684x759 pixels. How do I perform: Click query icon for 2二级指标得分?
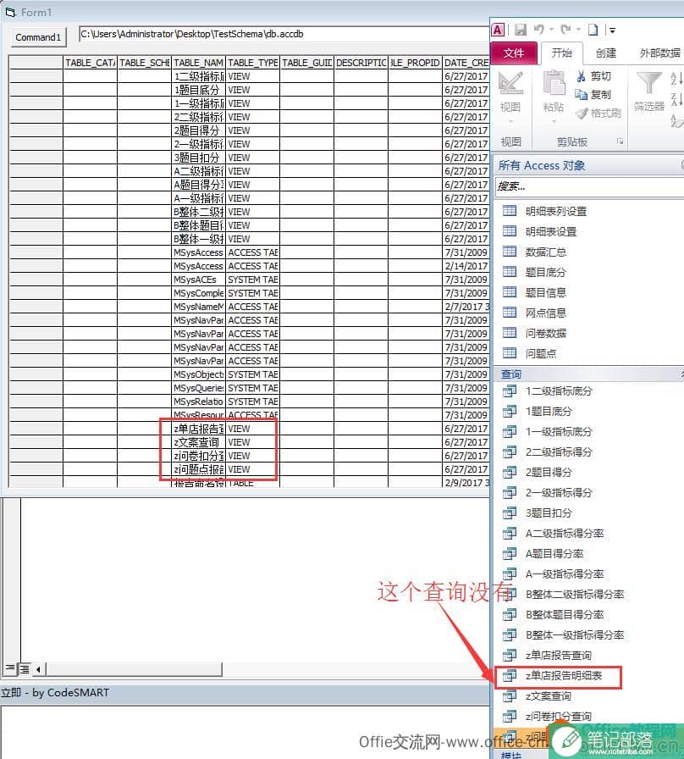(x=510, y=452)
